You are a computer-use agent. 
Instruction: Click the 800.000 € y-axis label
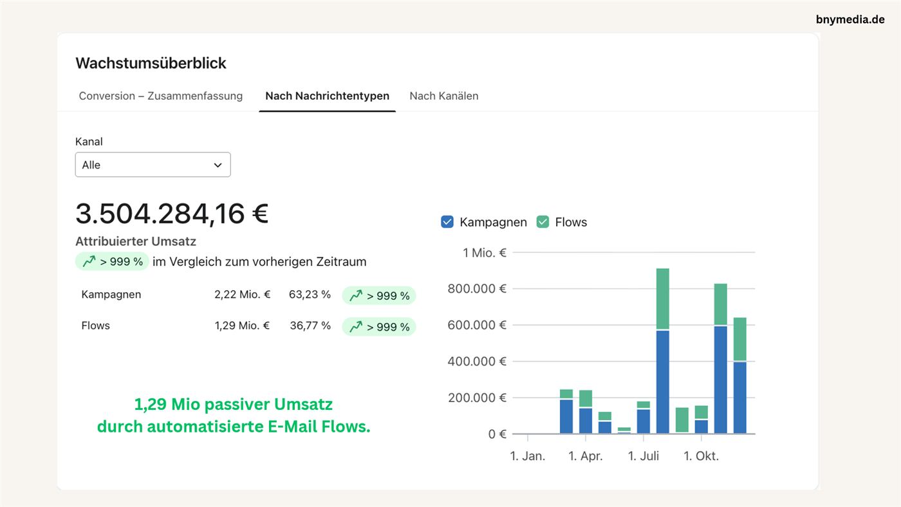[478, 289]
